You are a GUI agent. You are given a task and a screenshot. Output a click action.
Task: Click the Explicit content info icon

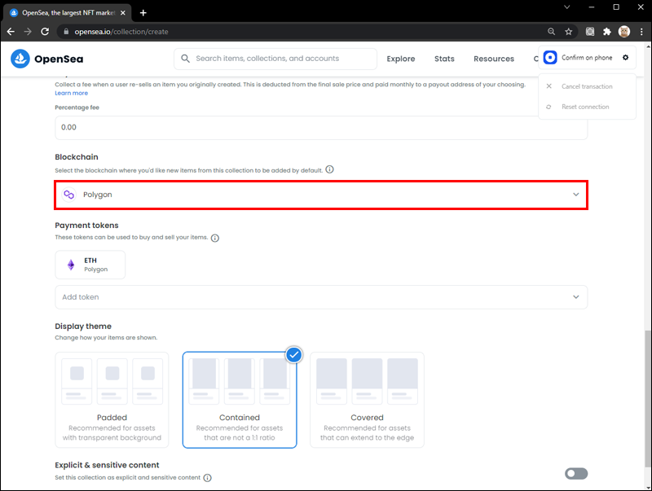coord(208,478)
